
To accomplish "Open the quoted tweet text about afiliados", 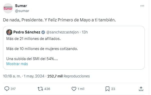I will point(33,39).
